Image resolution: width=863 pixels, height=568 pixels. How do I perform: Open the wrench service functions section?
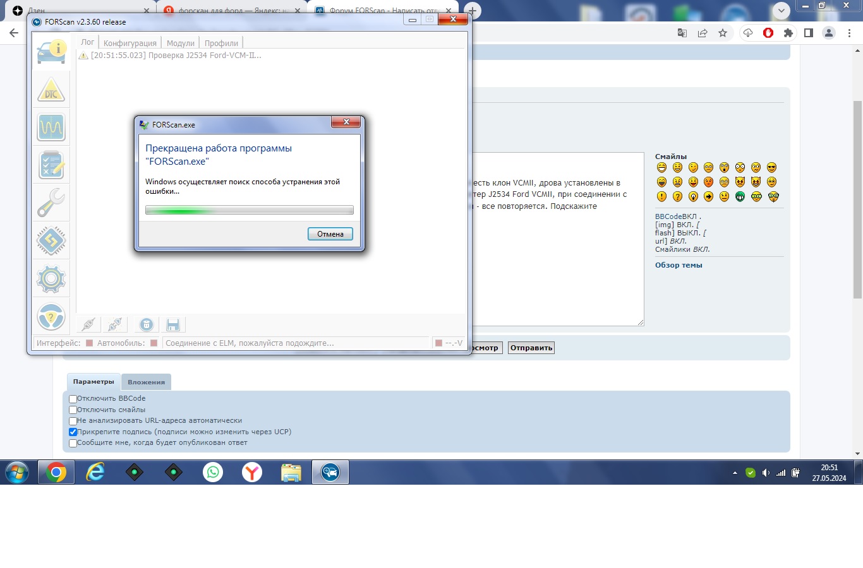tap(51, 203)
